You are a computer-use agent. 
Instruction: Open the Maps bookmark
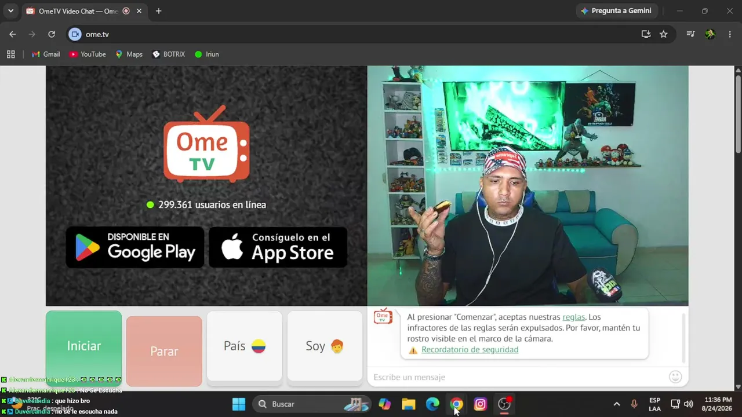[129, 54]
